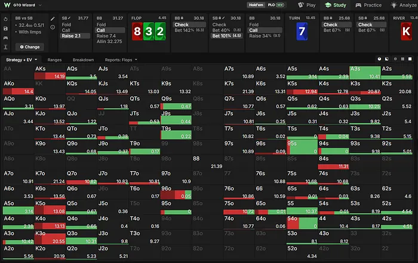This screenshot has width=418, height=263.
Task: Click the BB vs SB scenario title
Action: pyautogui.click(x=24, y=18)
